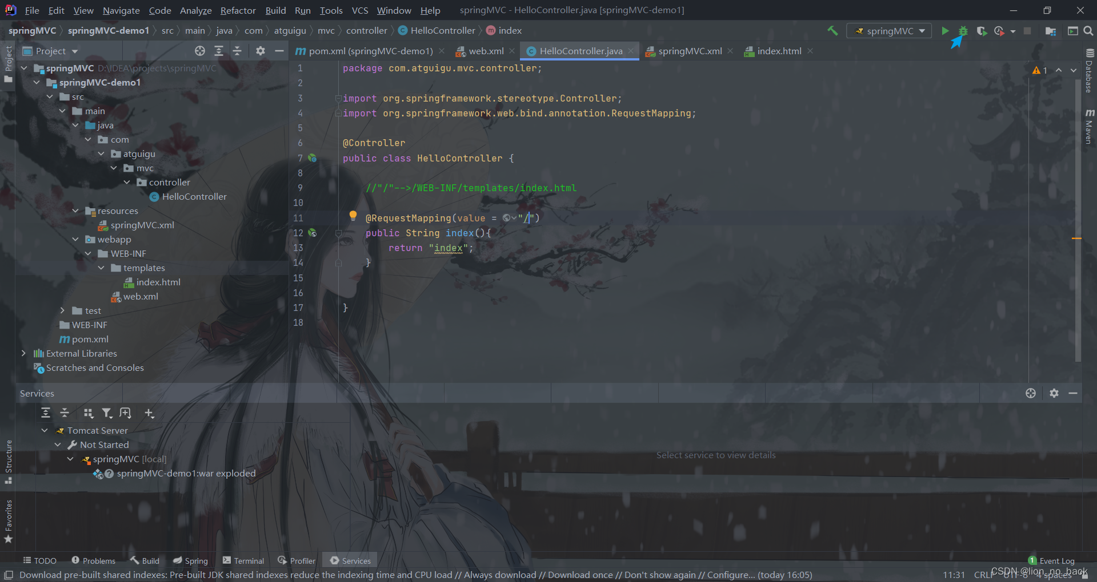The image size is (1097, 582).
Task: Toggle the Database side panel
Action: click(1090, 71)
